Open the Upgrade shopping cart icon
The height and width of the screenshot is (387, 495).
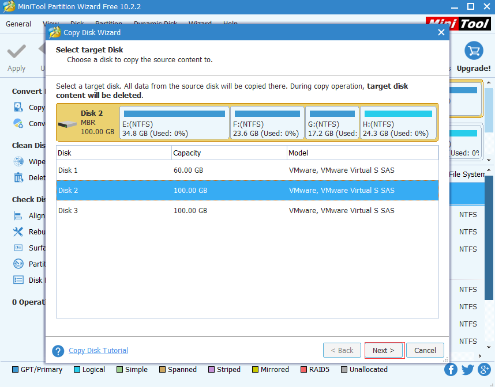[474, 51]
